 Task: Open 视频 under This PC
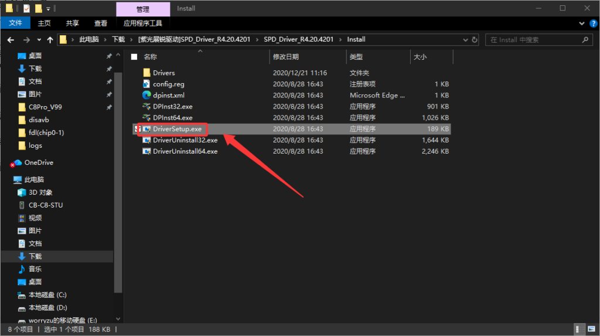(35, 218)
